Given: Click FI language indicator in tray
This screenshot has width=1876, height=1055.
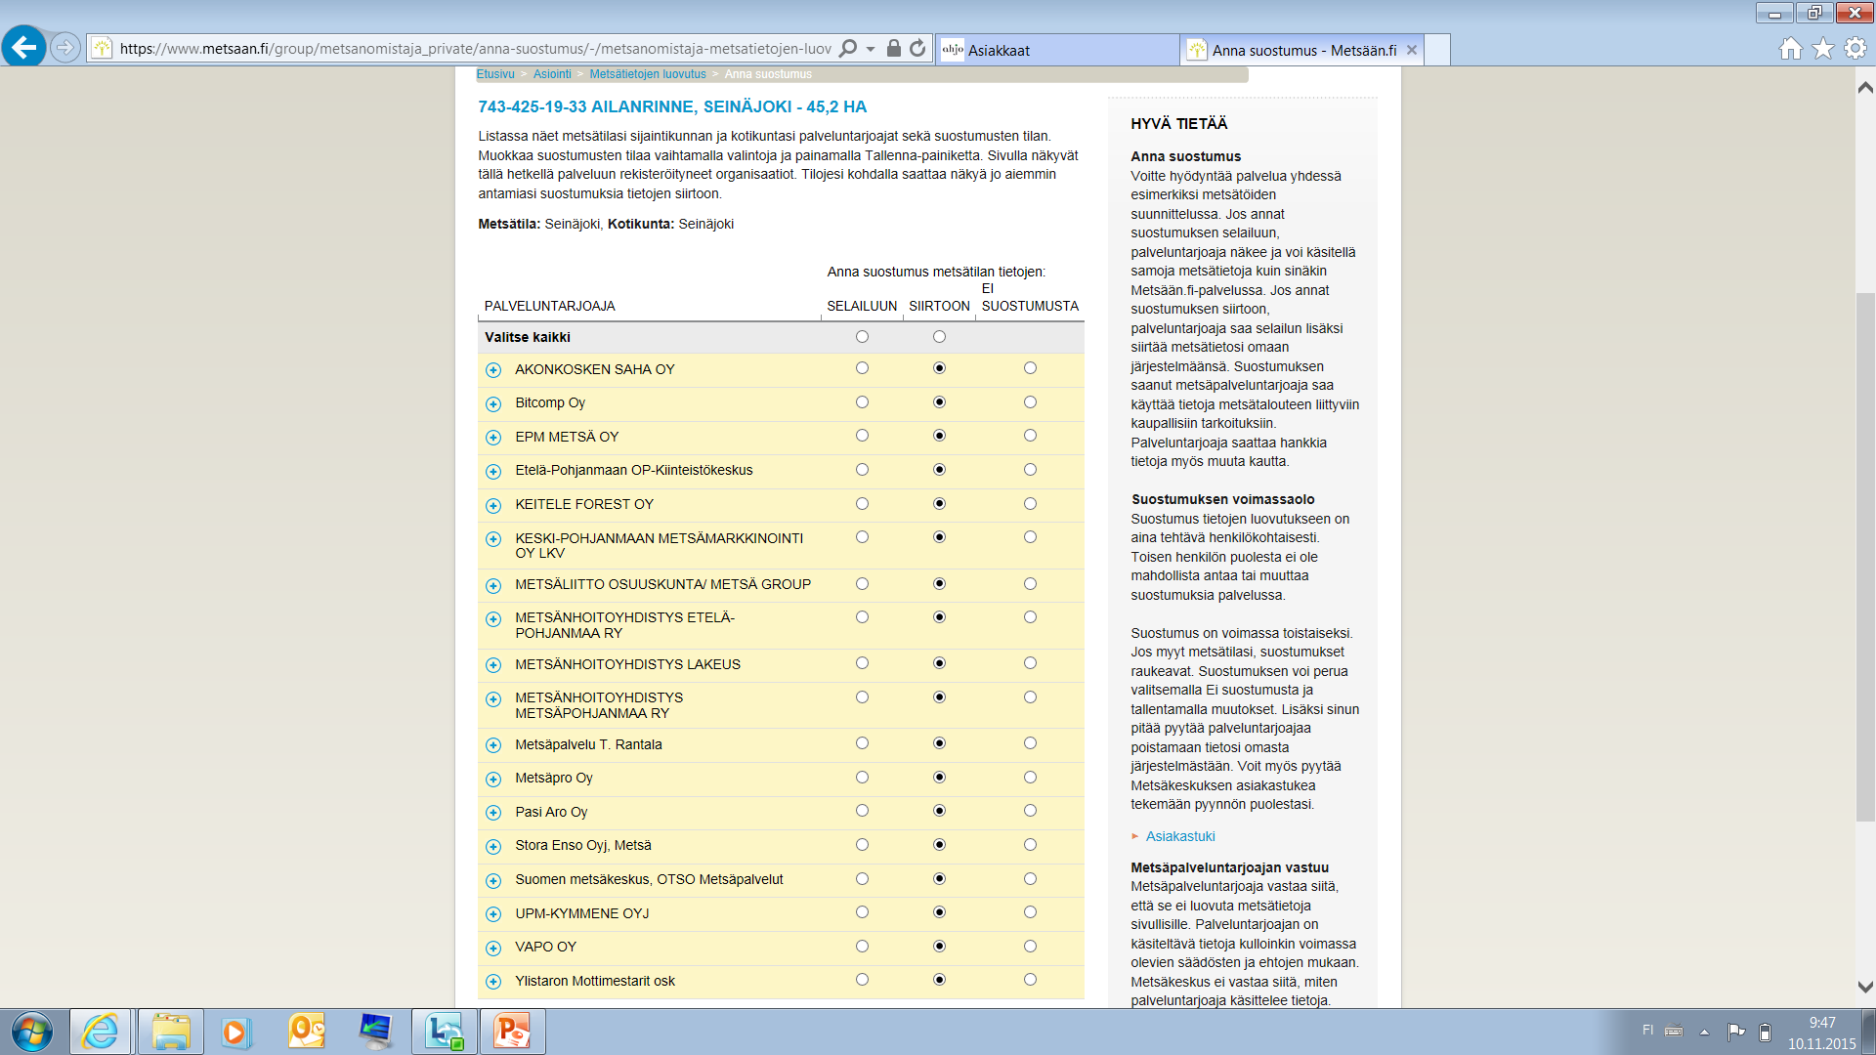Looking at the screenshot, I should tap(1647, 1031).
